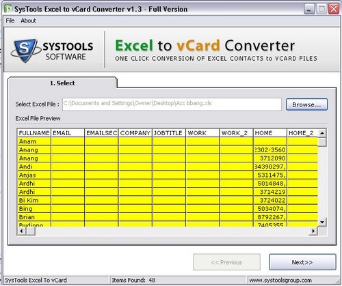Click the disabled << Previous button
The height and width of the screenshot is (286, 342).
[226, 262]
